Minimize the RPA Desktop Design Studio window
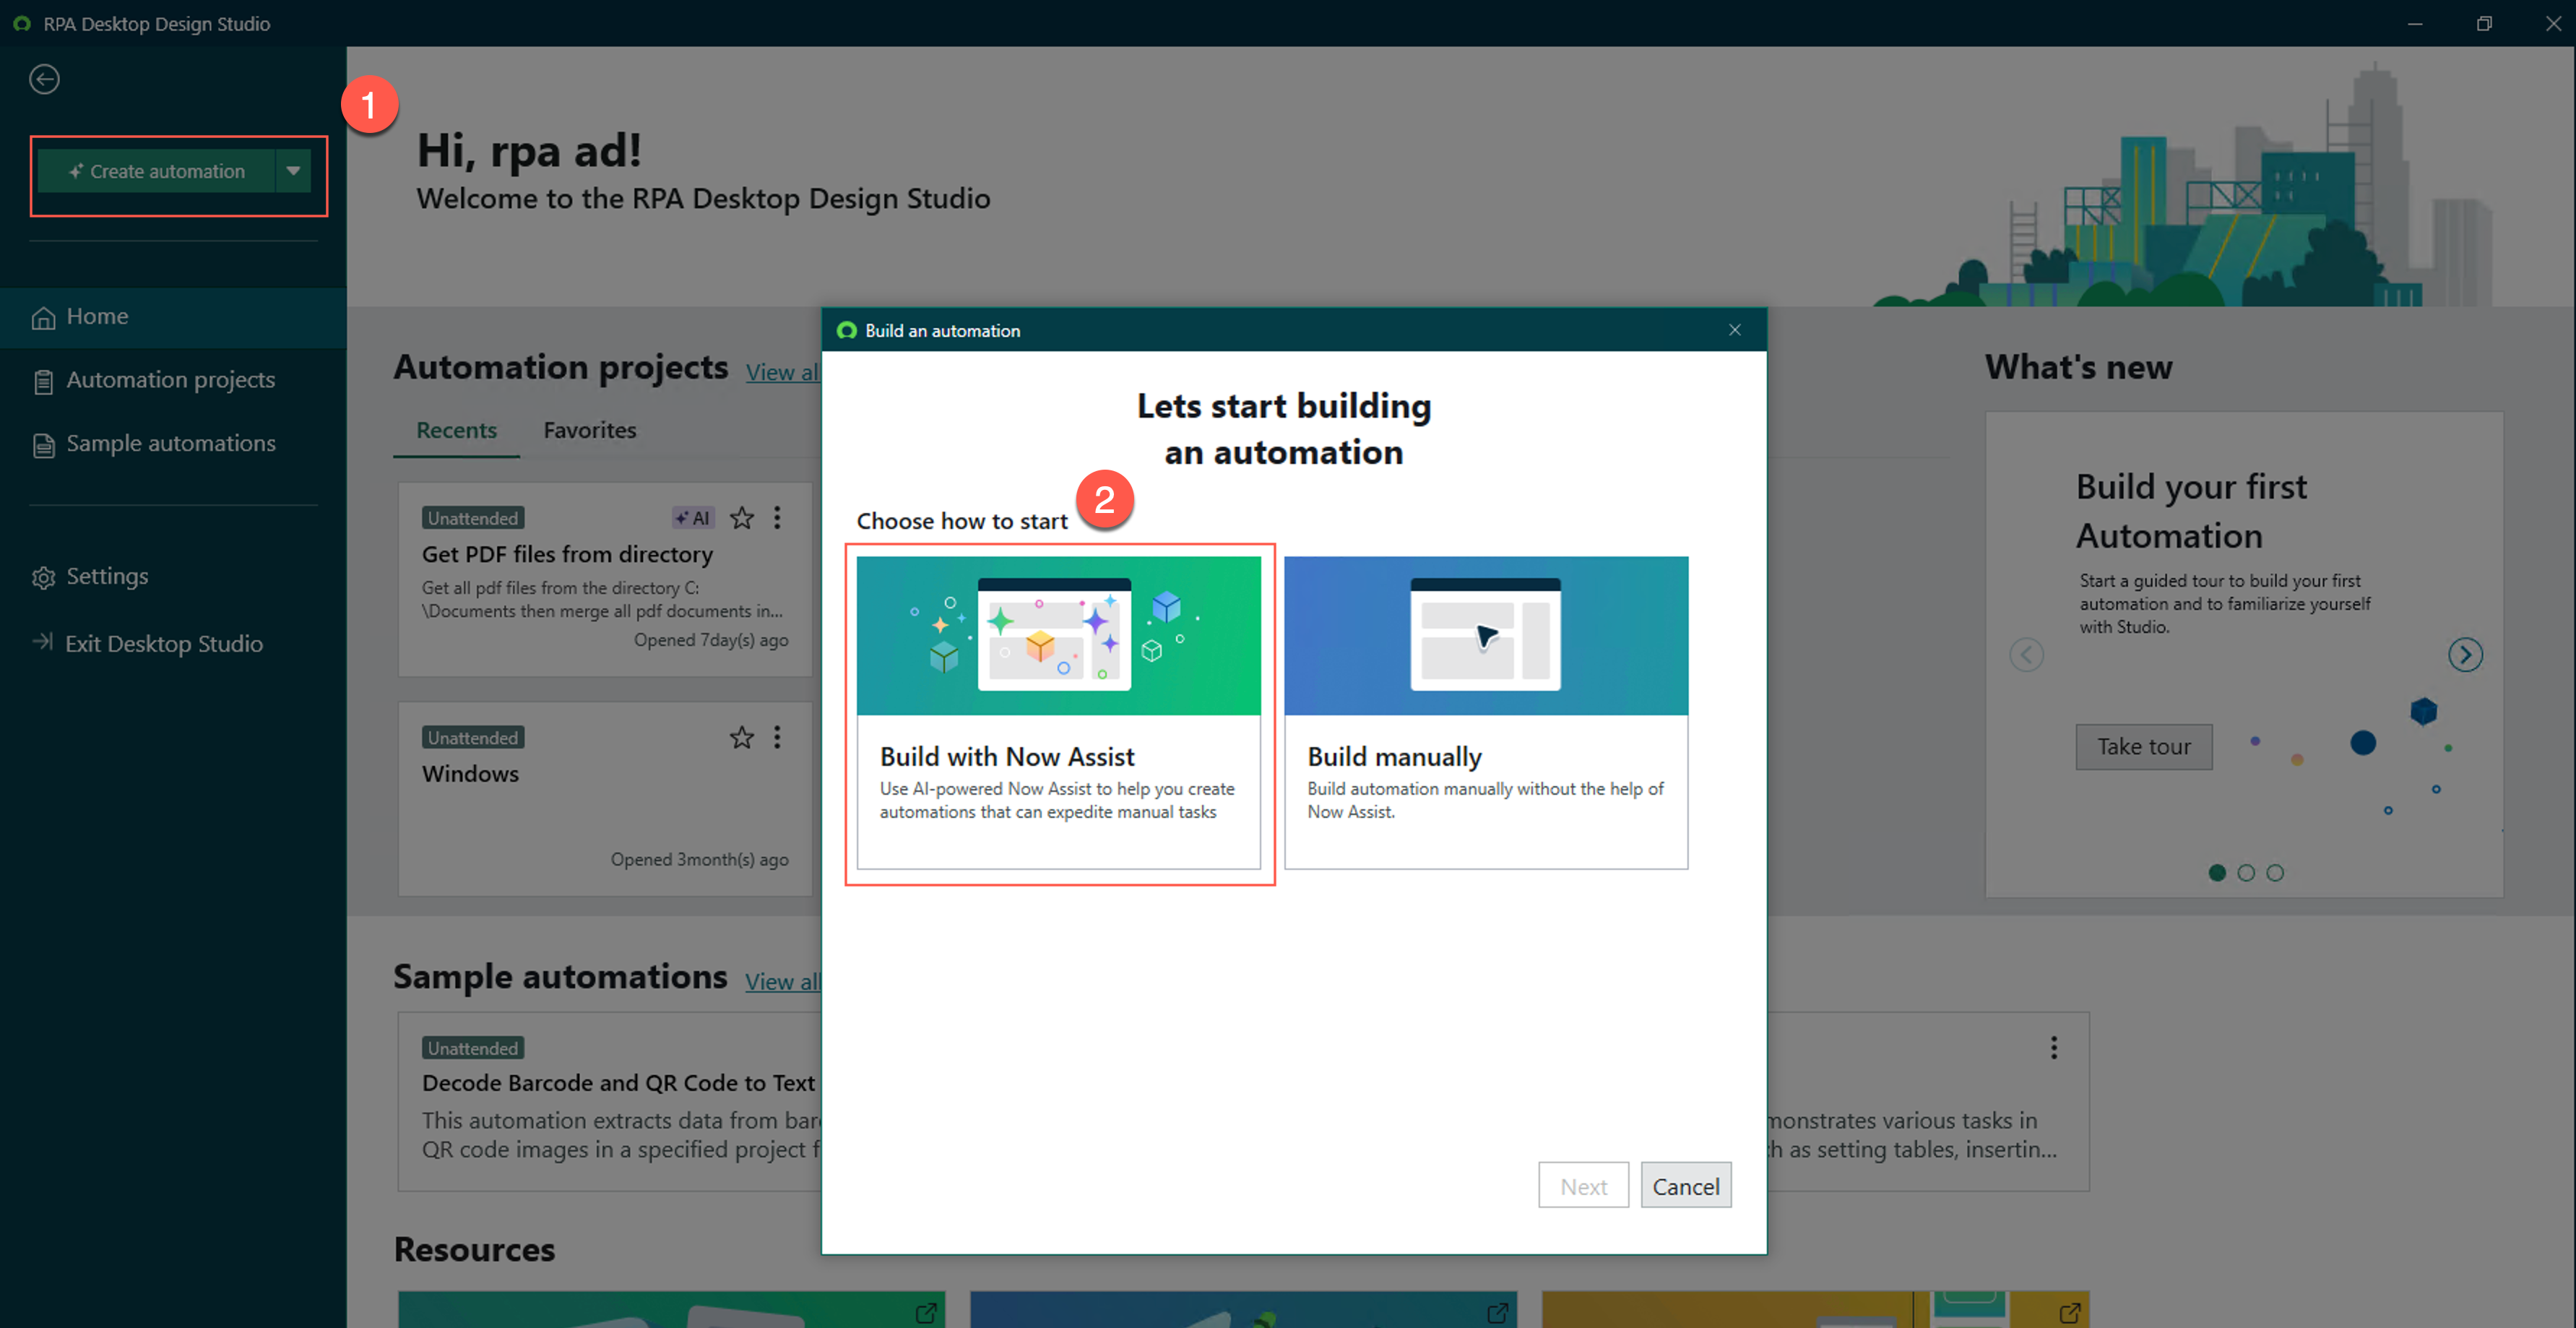This screenshot has height=1328, width=2576. [x=2415, y=23]
